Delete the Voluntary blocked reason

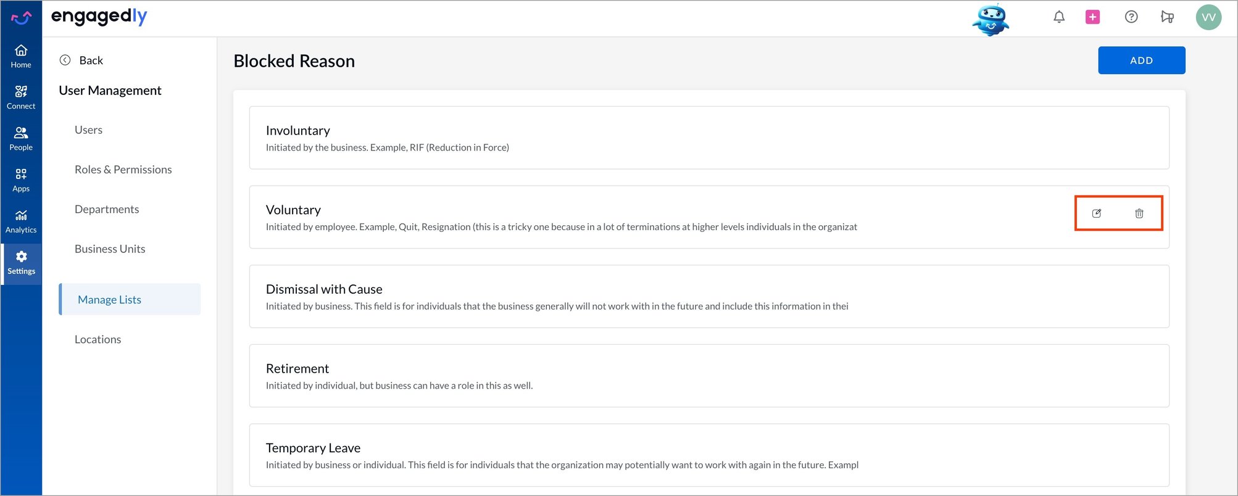point(1139,213)
